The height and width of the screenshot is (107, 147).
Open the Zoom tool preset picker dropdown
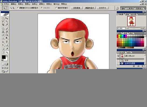click(x=7, y=8)
